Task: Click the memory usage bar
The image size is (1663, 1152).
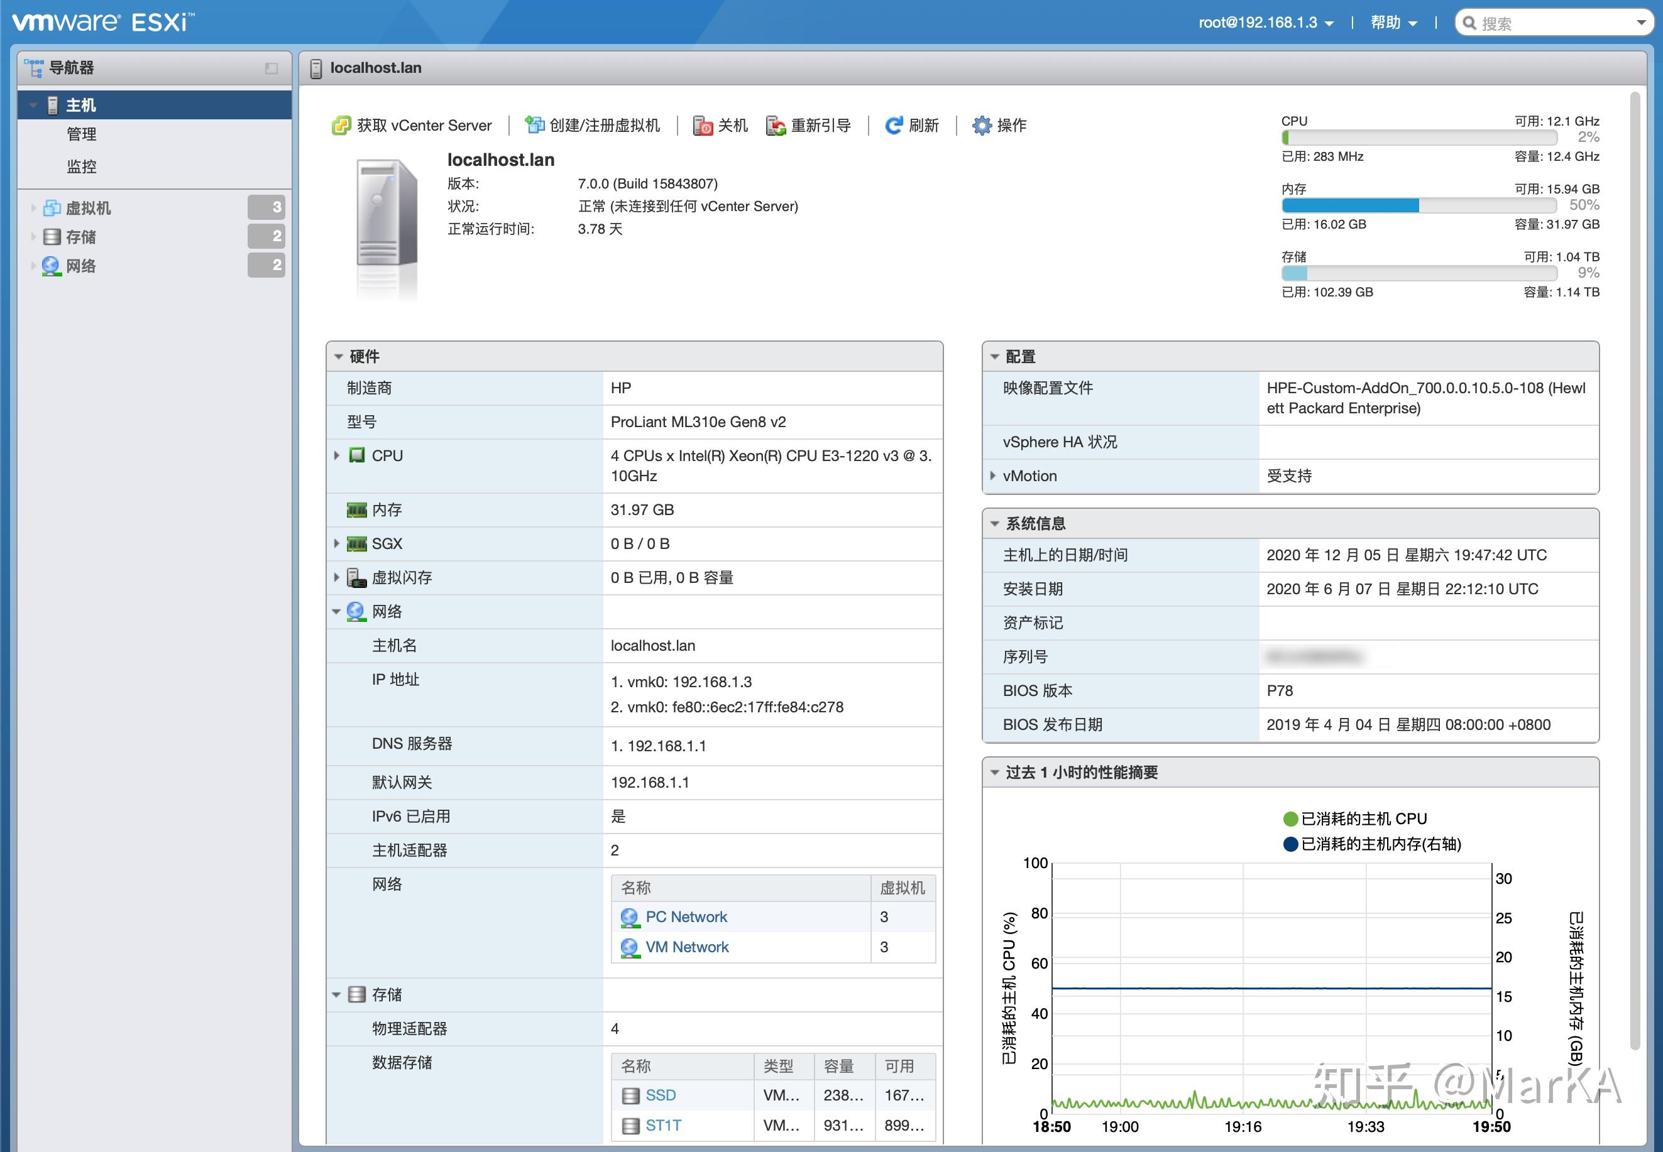Action: click(x=1419, y=206)
